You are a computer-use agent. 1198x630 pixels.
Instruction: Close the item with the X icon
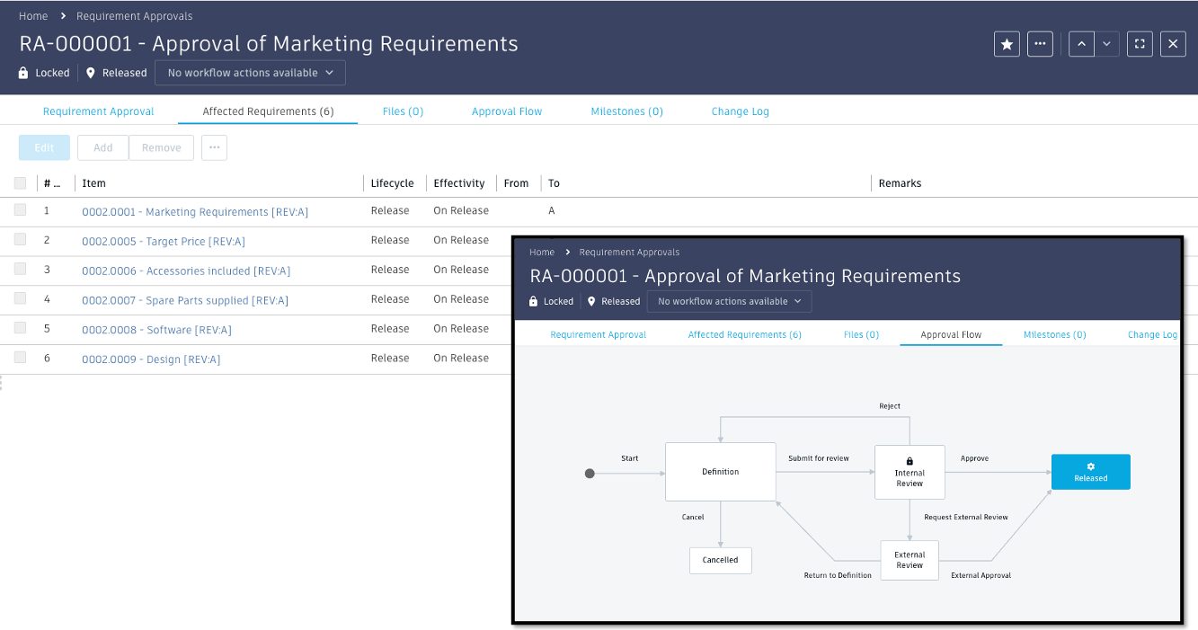coord(1173,44)
